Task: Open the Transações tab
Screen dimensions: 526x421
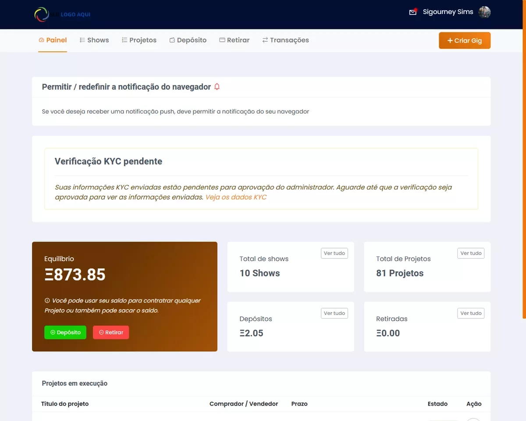Action: click(x=285, y=40)
